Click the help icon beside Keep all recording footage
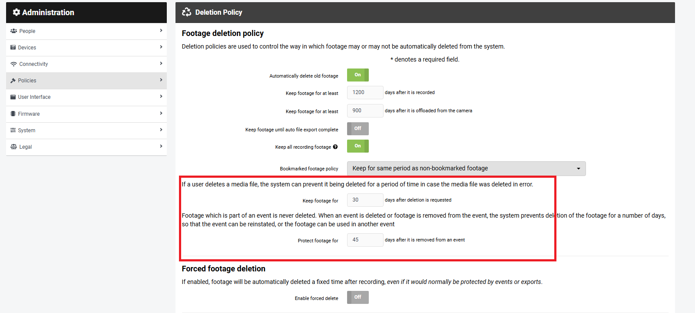695x313 pixels. click(335, 147)
